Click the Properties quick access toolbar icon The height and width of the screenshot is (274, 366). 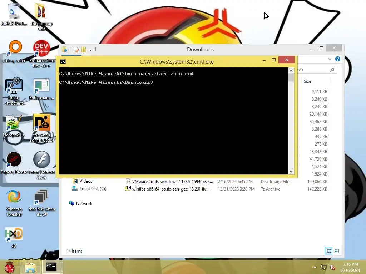click(x=76, y=49)
